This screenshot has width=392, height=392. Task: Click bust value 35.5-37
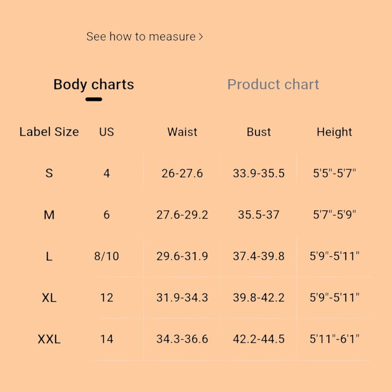point(259,215)
